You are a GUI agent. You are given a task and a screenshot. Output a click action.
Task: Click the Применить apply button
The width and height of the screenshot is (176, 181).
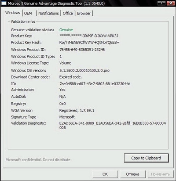(x=161, y=174)
